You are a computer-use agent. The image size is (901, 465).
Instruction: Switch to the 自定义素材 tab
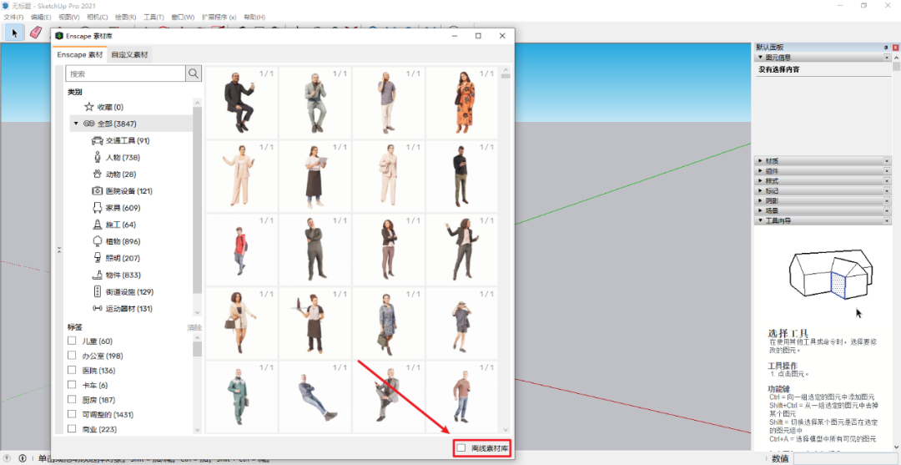(129, 55)
